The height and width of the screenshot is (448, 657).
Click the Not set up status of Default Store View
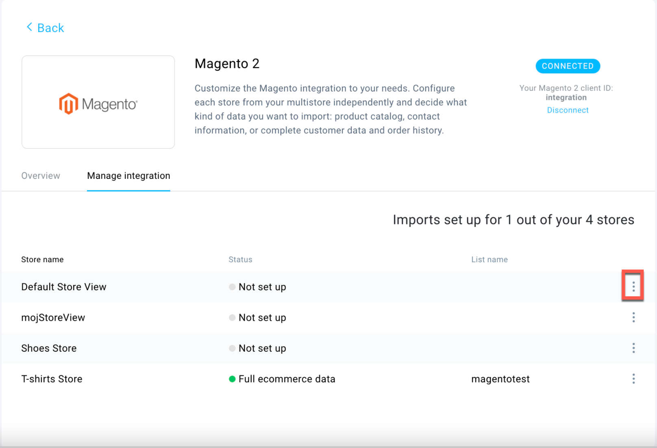[262, 287]
